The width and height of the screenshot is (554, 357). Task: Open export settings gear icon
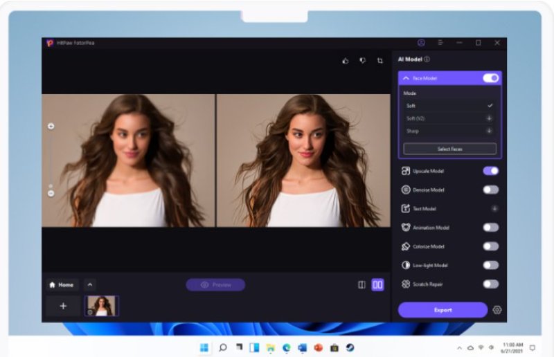497,310
